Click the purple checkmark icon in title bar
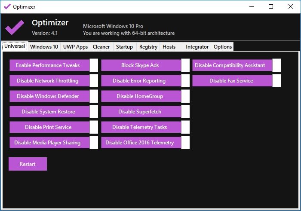Image resolution: width=301 pixels, height=211 pixels. tap(7, 7)
